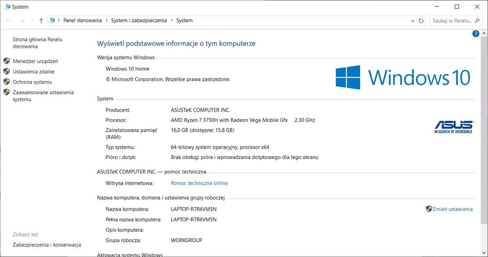Click the Pełna nazwa komputera value
This screenshot has width=488, height=257.
coord(194,219)
